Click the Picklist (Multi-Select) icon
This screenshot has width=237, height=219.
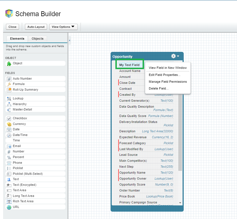pyautogui.click(x=9, y=174)
